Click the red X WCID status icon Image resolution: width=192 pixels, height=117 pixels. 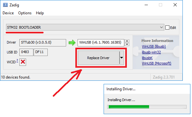click(x=23, y=62)
